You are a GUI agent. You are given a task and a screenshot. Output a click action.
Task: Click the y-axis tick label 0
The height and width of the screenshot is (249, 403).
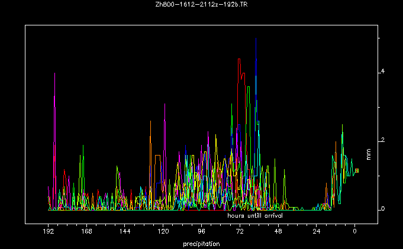(383, 209)
